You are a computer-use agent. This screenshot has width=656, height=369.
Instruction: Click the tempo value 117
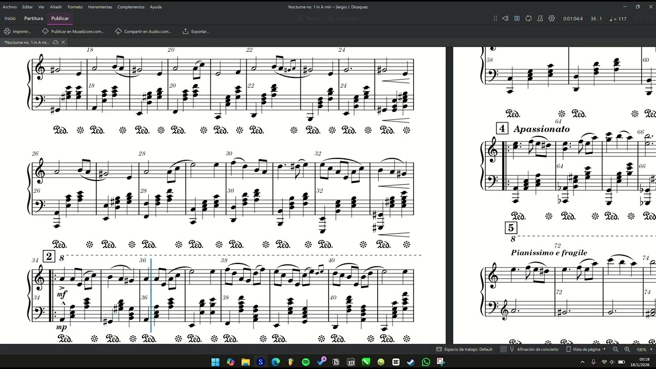[x=619, y=19]
